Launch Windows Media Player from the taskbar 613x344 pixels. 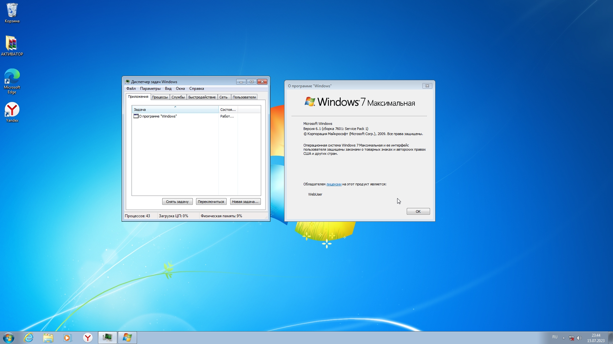(68, 338)
